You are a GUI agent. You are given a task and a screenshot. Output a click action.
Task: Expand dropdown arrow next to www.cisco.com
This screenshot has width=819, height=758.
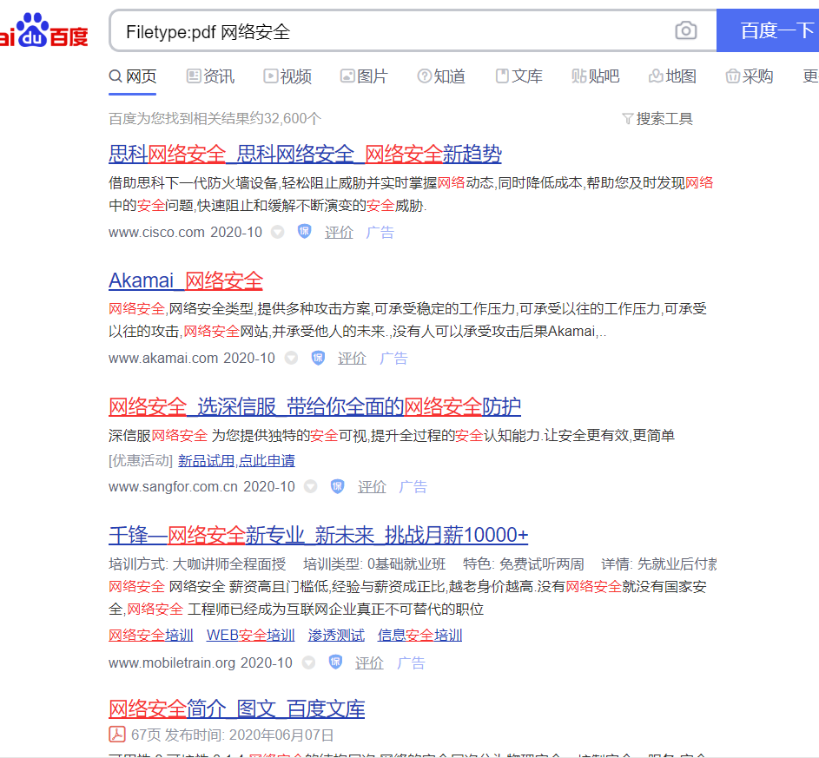coord(278,232)
